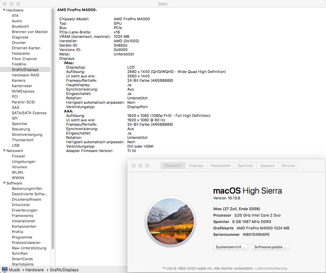Switch to the Service tab
The image size is (326, 273).
click(x=288, y=165)
